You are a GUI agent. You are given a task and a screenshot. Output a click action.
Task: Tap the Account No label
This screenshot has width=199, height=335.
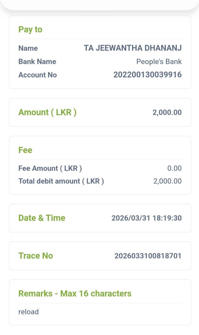[x=38, y=75]
